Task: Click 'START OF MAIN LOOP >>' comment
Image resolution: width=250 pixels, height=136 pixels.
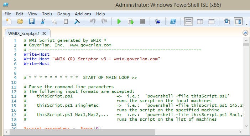Action: tap(110, 78)
